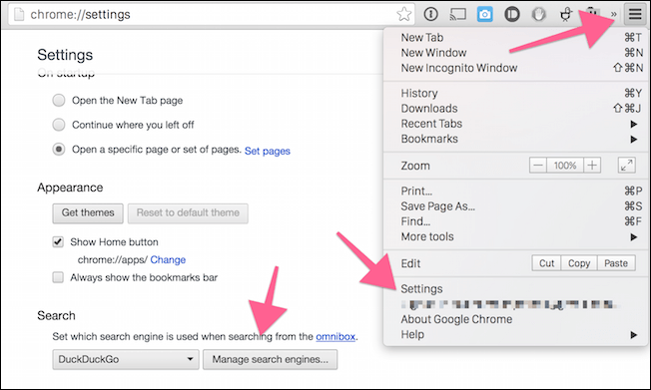651x390 pixels.
Task: Open a New Incognito Window
Action: [515, 68]
